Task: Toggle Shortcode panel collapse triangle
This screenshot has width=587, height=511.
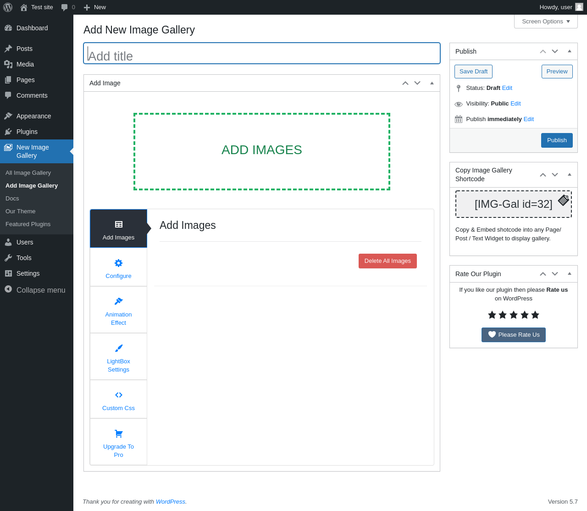Action: click(570, 175)
